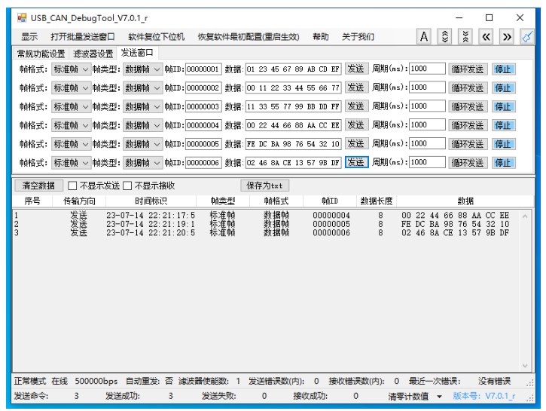Select log row data '02 46 8A CE 13 57 9B DF'
546x411 pixels.
(456, 233)
